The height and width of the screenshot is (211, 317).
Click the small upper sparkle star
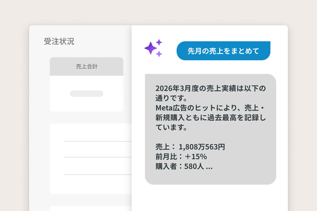pyautogui.click(x=159, y=42)
